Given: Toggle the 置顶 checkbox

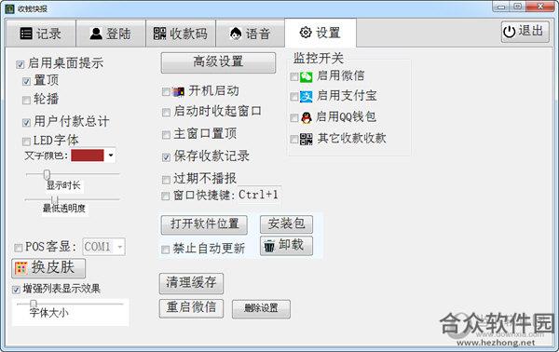Looking at the screenshot, I should [26, 82].
